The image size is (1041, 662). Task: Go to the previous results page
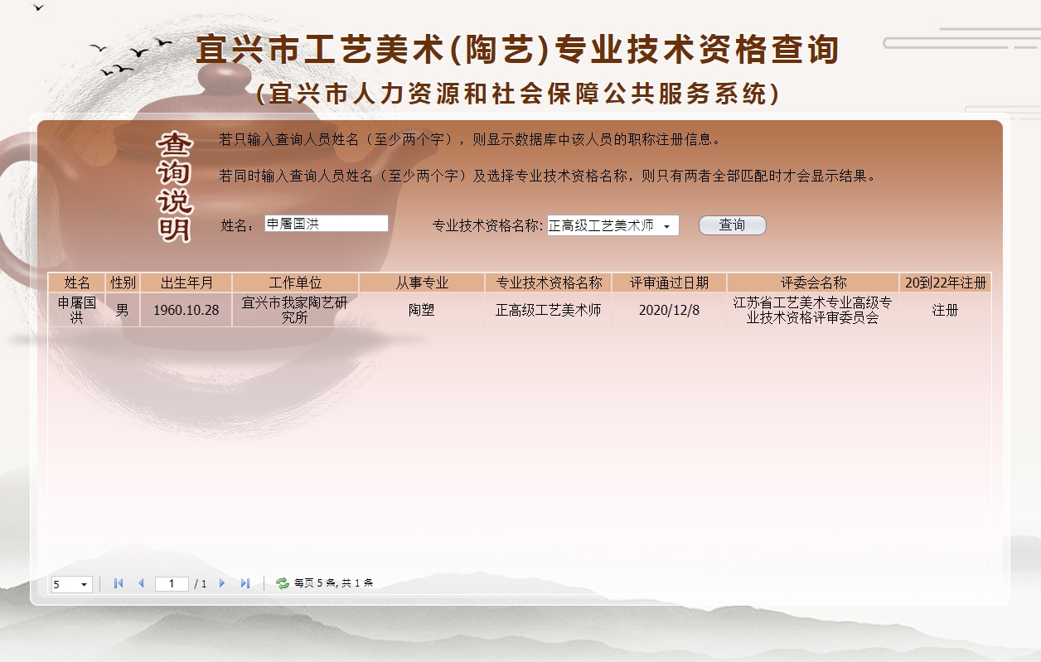coord(141,583)
